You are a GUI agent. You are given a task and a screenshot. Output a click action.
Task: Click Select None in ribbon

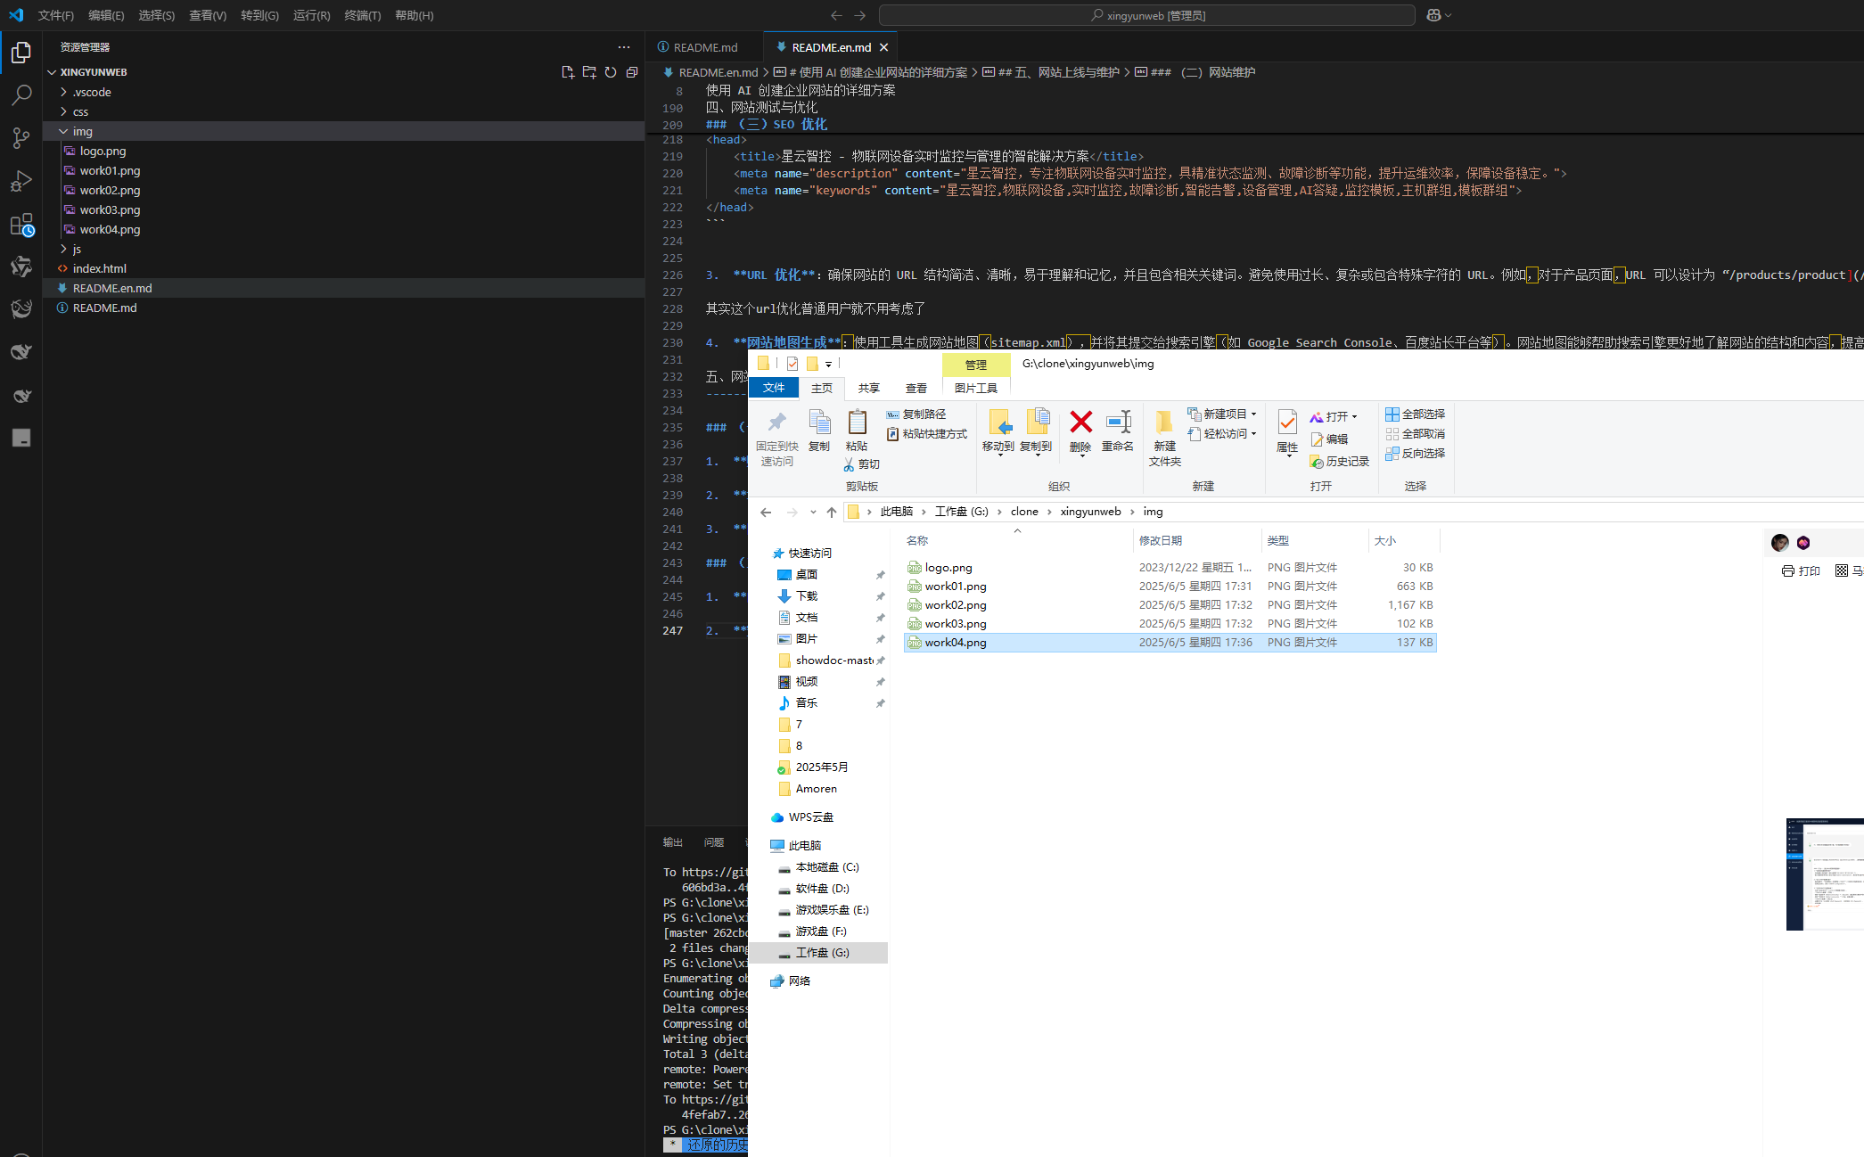click(1415, 434)
